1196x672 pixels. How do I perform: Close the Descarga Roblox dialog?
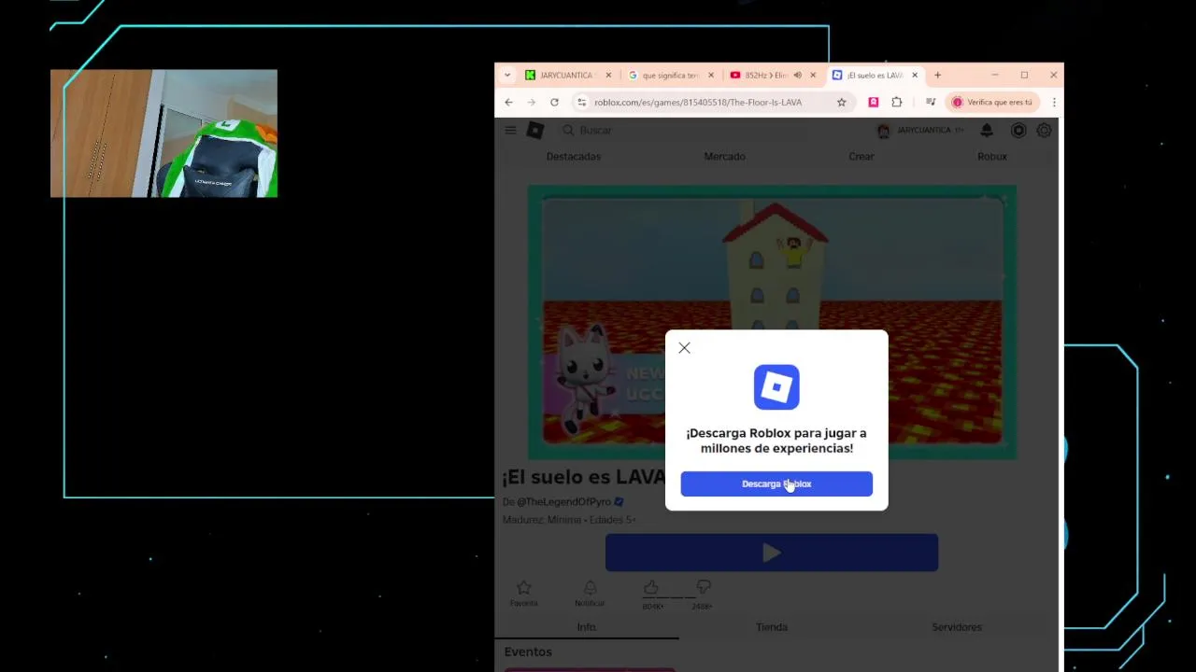coord(684,348)
